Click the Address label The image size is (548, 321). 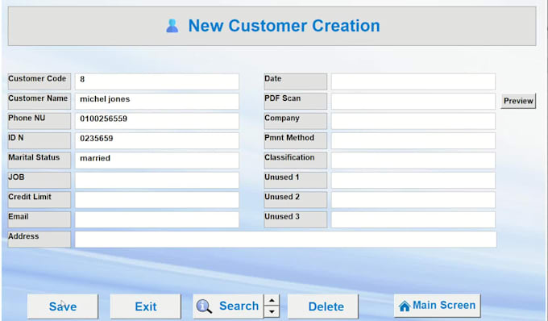(39, 240)
